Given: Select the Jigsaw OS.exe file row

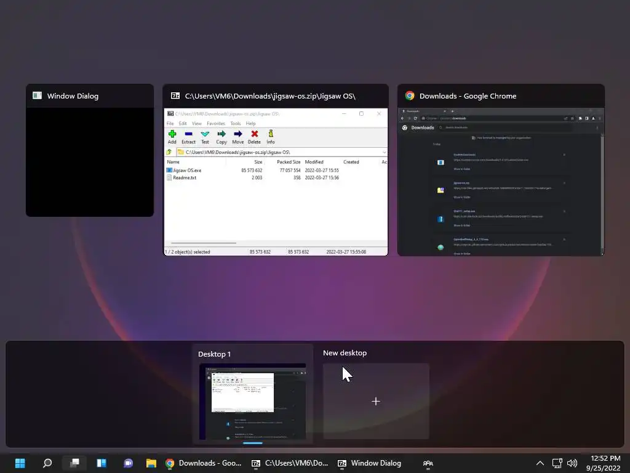Looking at the screenshot, I should tap(253, 170).
